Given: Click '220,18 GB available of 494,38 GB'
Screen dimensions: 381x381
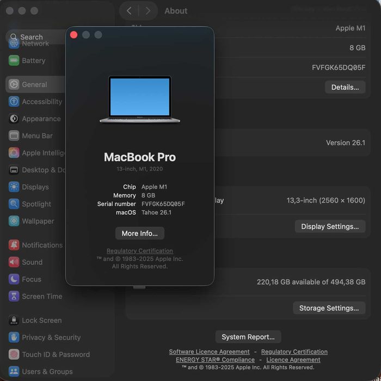Looking at the screenshot, I should tap(311, 282).
